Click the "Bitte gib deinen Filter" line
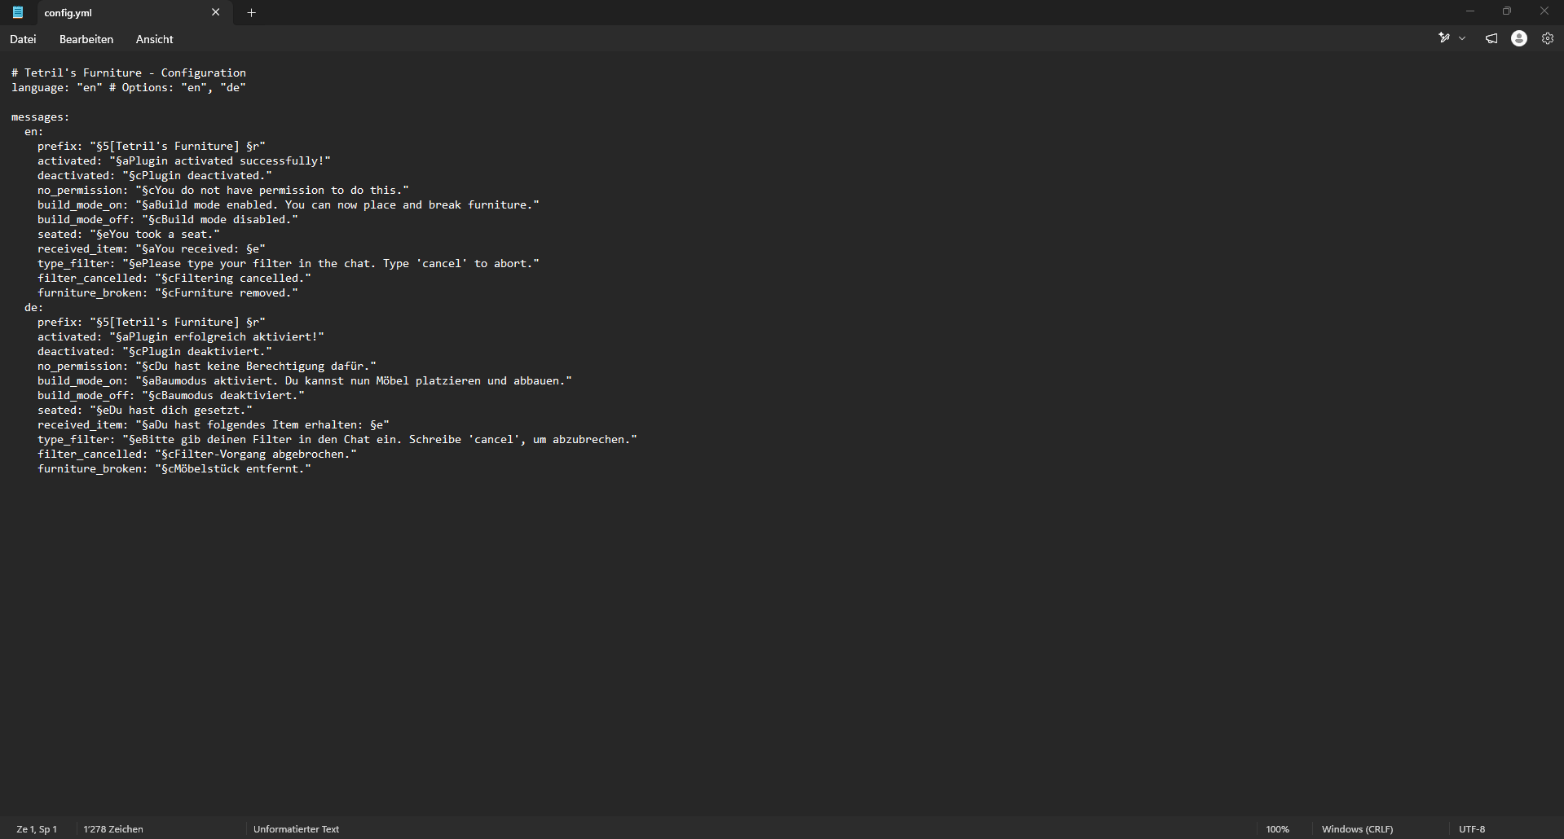The height and width of the screenshot is (839, 1564). (337, 439)
